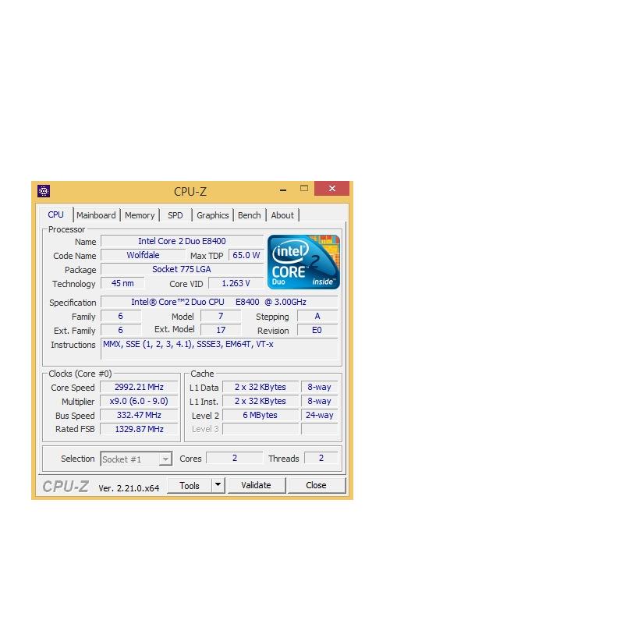Viewport: 638px width, 638px height.
Task: Click the Rated FSB value 1329.87 MHz
Action: click(139, 429)
